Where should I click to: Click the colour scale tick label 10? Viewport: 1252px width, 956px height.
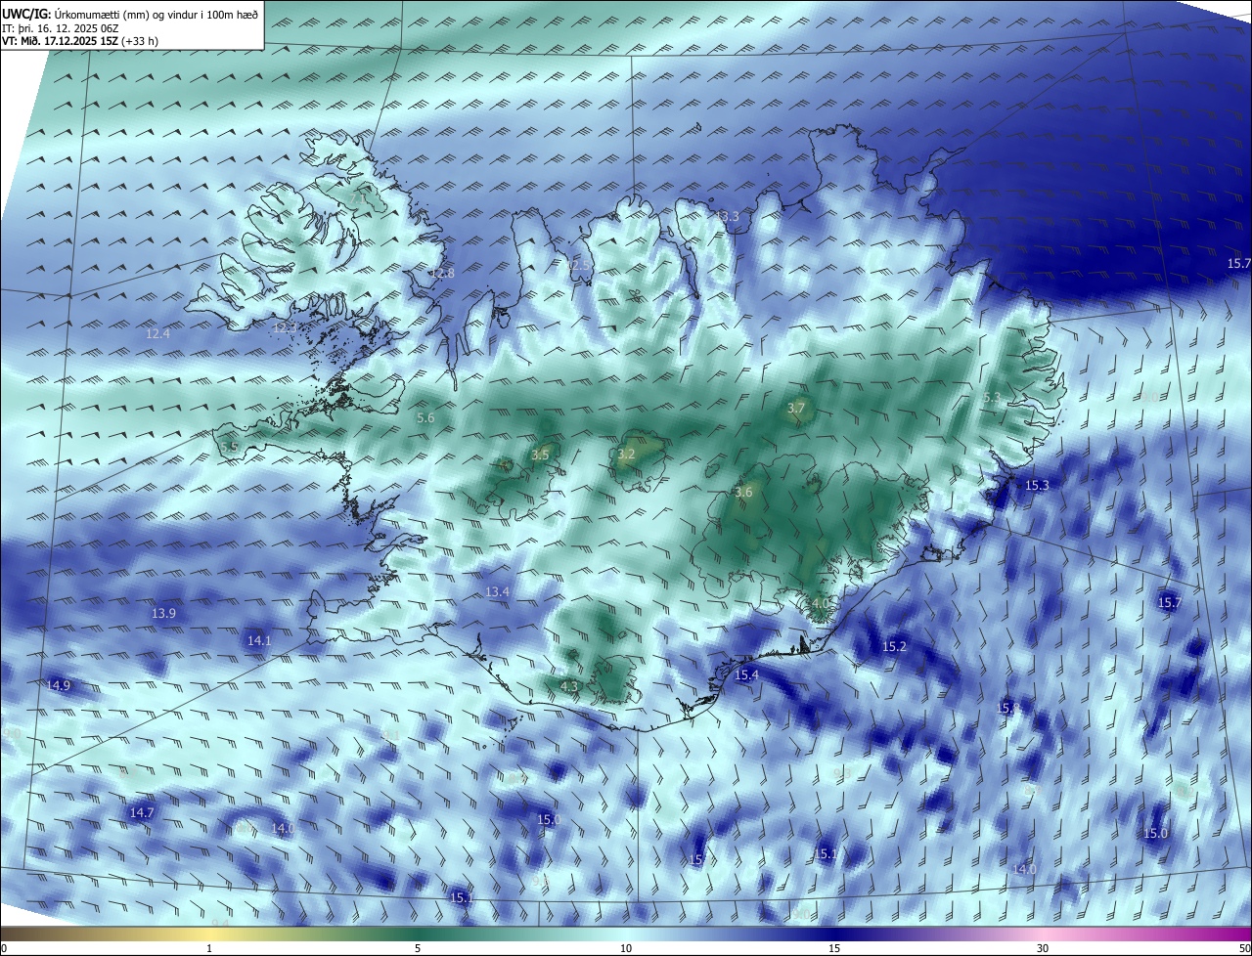point(626,948)
